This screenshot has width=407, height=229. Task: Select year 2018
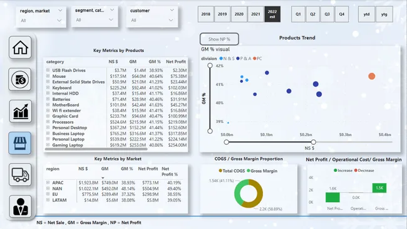206,14
